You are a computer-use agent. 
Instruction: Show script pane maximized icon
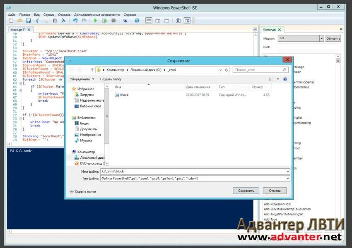click(166, 21)
